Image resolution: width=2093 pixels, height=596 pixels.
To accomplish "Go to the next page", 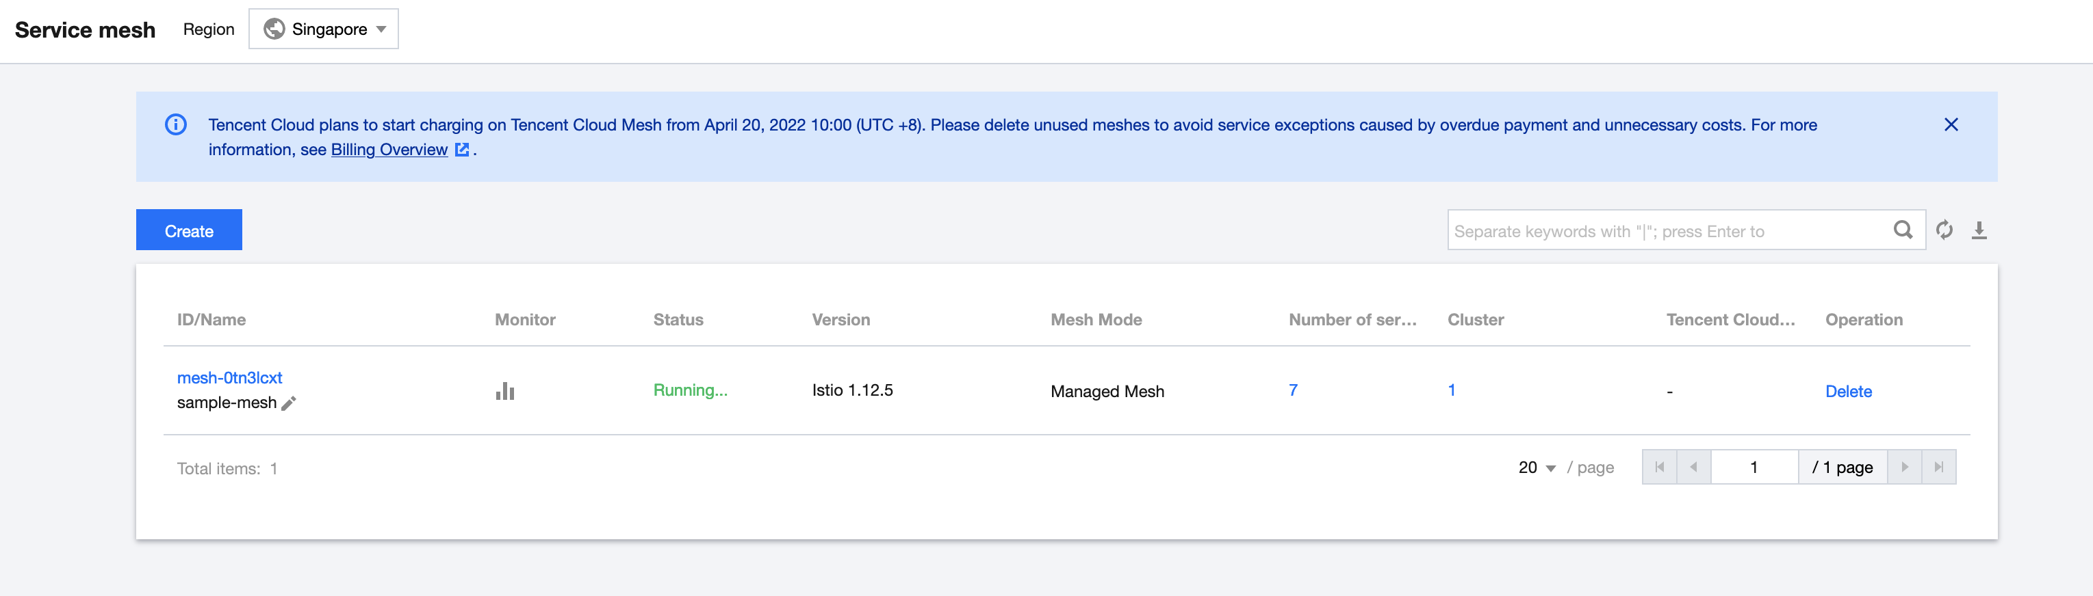I will (1905, 467).
